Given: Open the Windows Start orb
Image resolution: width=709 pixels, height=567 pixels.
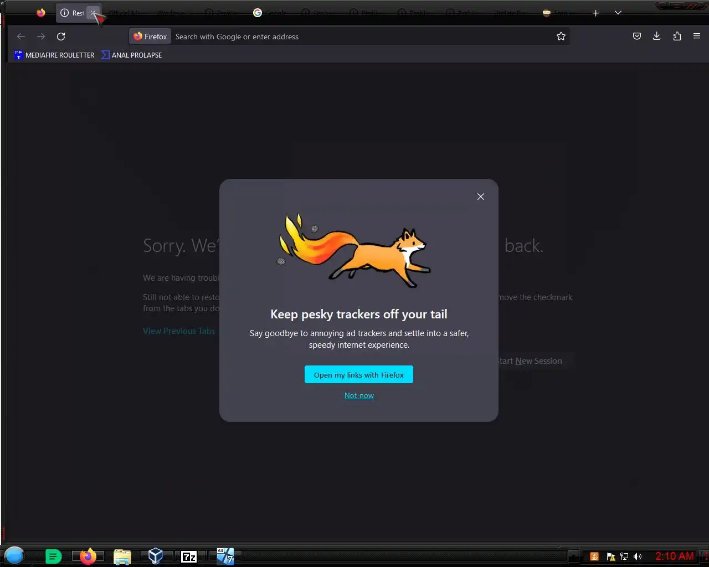Looking at the screenshot, I should coord(14,555).
